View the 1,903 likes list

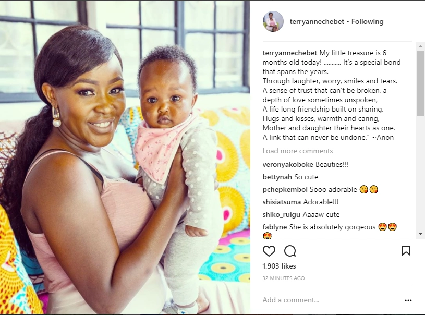pos(279,266)
